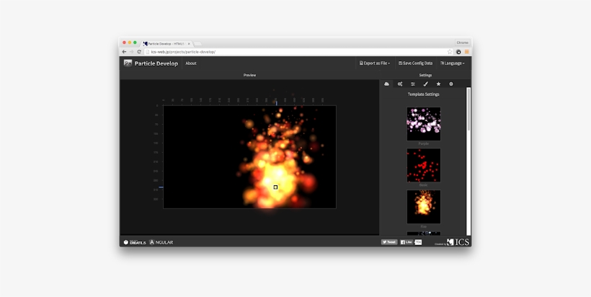This screenshot has width=591, height=297.
Task: Choose the purple particle template thumbnail
Action: point(424,123)
